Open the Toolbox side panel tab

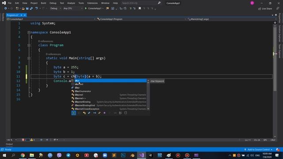point(3,17)
